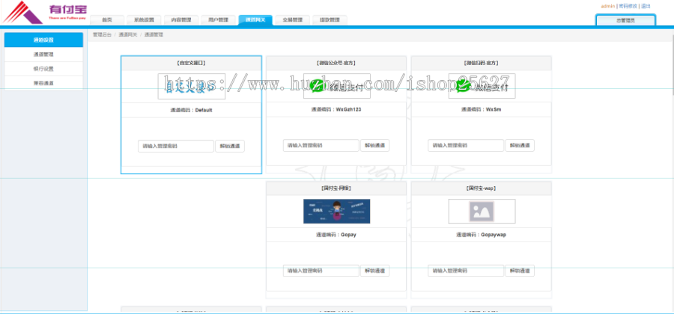The height and width of the screenshot is (314, 674).
Task: Open 通道管理 in the sidebar
Action: pyautogui.click(x=43, y=55)
